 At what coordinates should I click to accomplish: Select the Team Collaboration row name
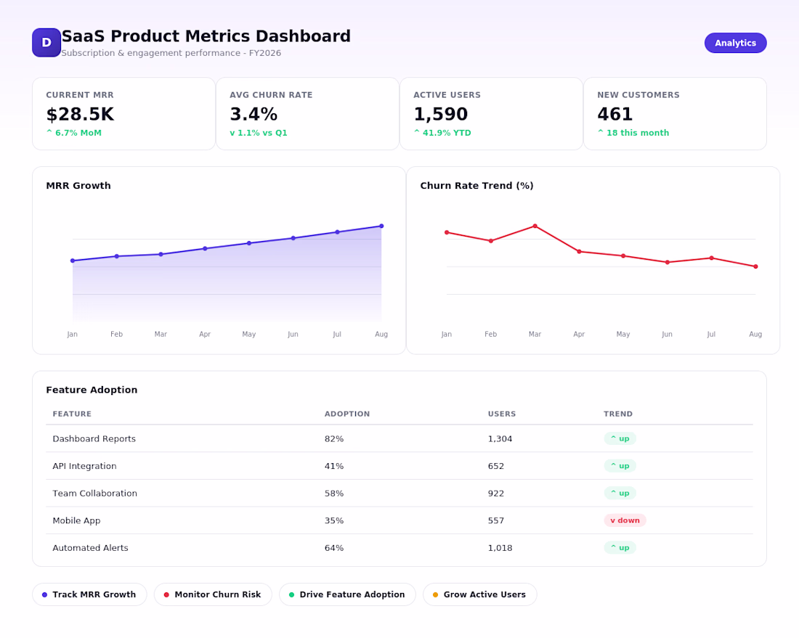pos(94,493)
